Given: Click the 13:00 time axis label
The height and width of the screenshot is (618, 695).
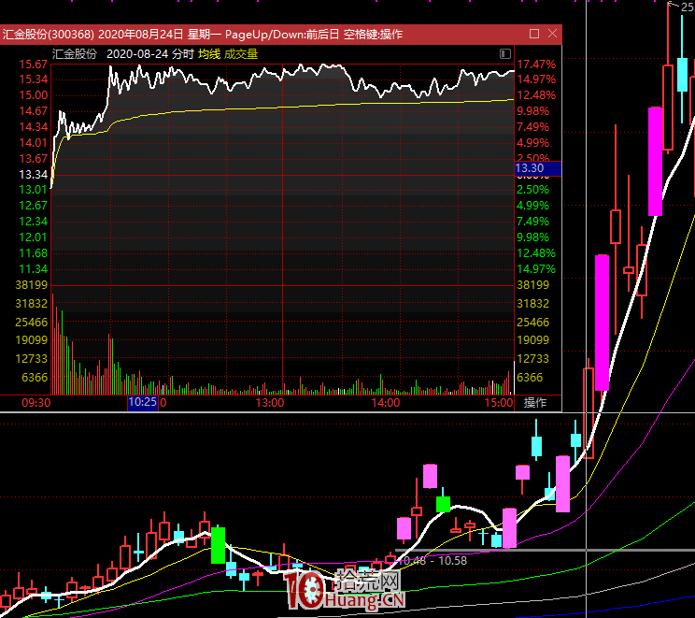Looking at the screenshot, I should pyautogui.click(x=270, y=403).
